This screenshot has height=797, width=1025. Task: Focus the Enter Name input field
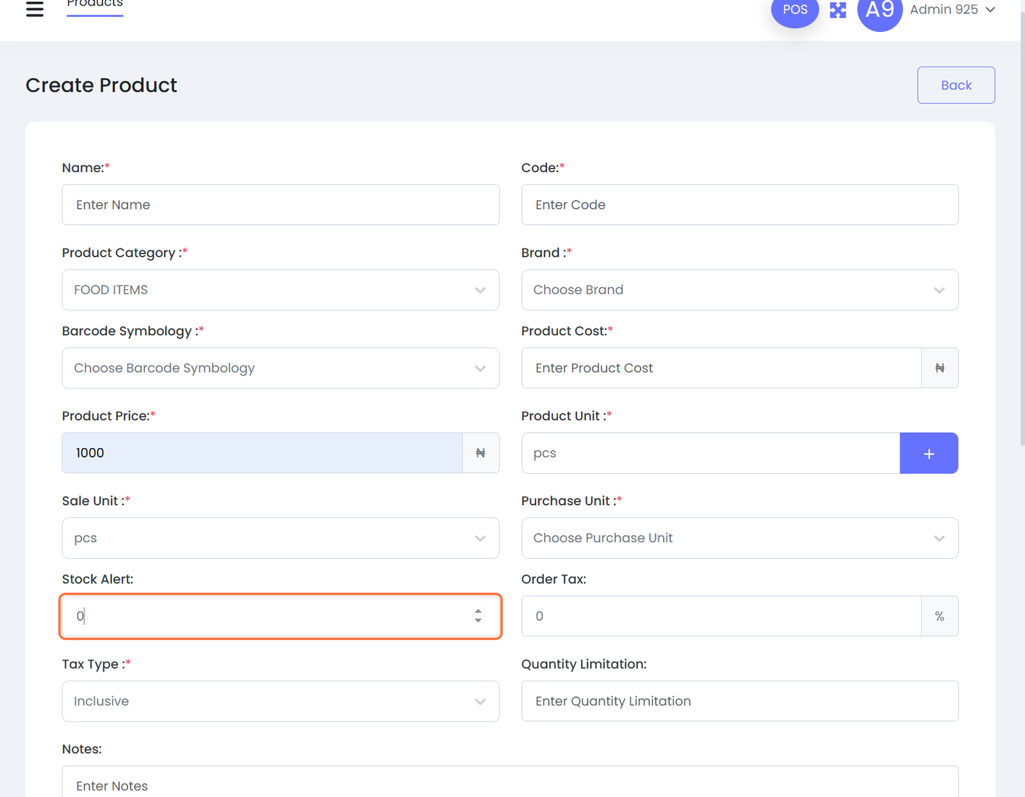point(280,205)
